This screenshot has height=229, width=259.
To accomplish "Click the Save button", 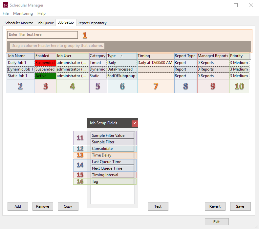I will point(240,206).
